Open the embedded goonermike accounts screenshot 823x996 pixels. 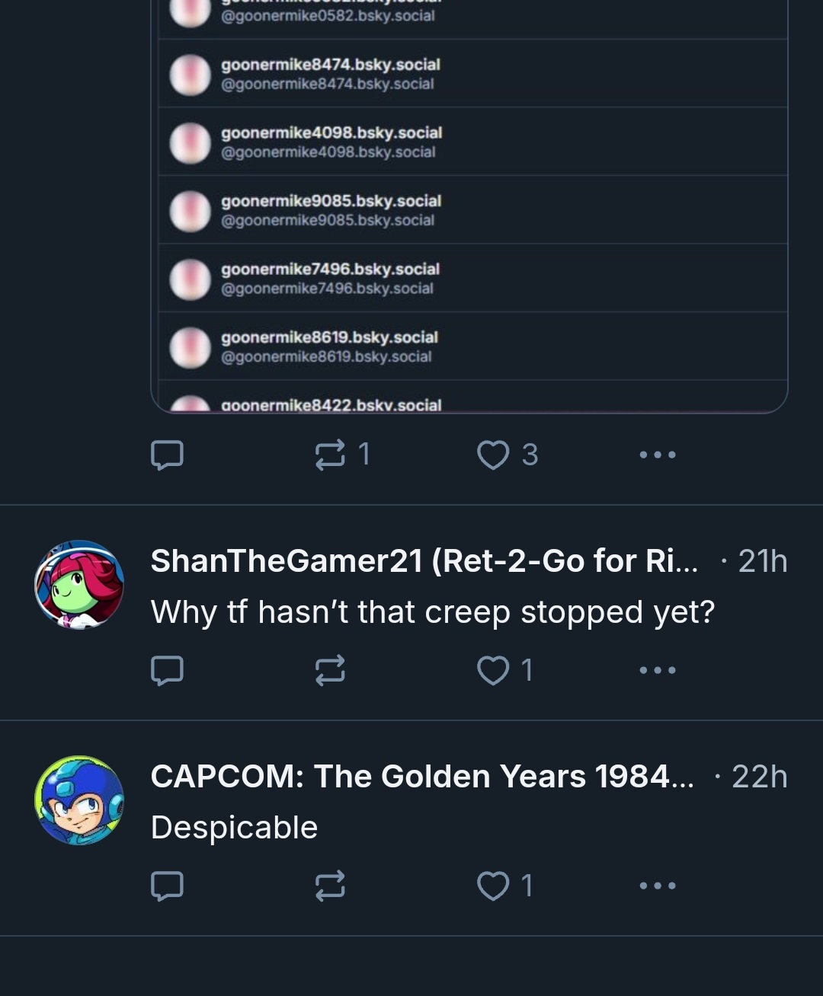click(x=469, y=206)
